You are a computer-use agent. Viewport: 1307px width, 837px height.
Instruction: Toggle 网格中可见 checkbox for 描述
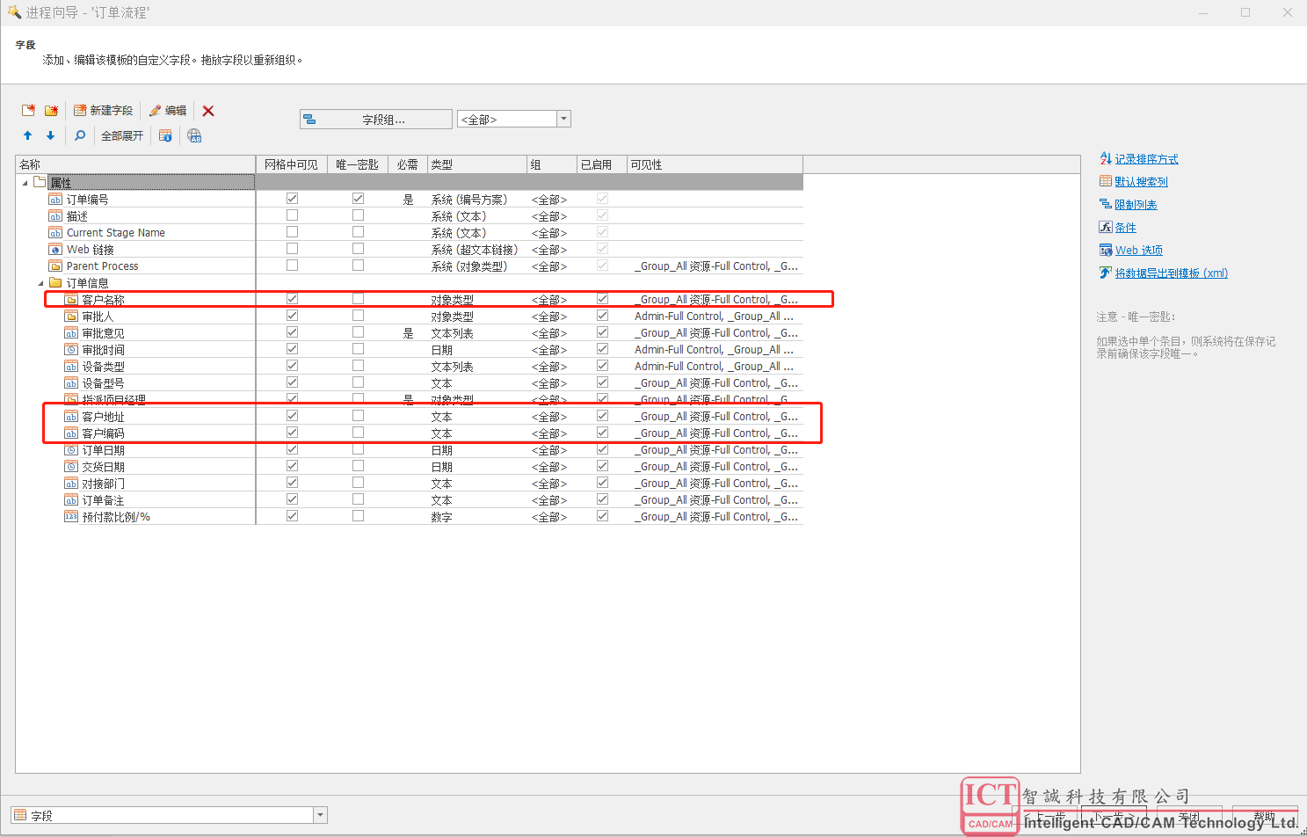[292, 215]
